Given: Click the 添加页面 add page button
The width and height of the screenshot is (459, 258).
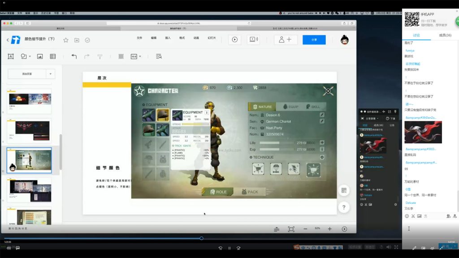Looking at the screenshot, I should click(x=27, y=74).
